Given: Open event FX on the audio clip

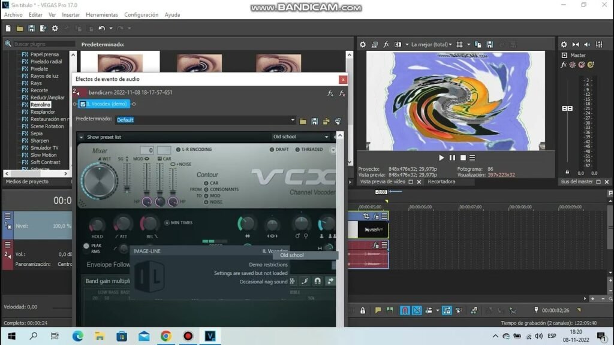Looking at the screenshot, I should (375, 245).
